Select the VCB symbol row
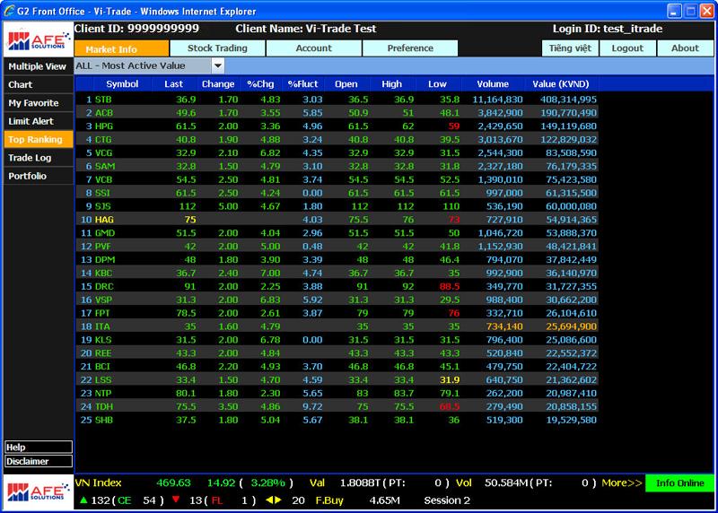 [x=337, y=179]
